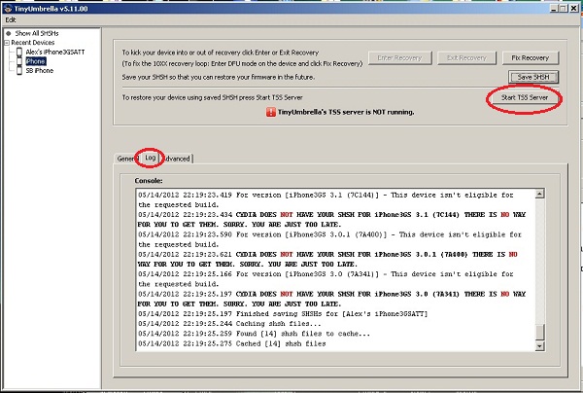Click the 'TSS server is NOT running' text
583x393 pixels.
pos(346,112)
